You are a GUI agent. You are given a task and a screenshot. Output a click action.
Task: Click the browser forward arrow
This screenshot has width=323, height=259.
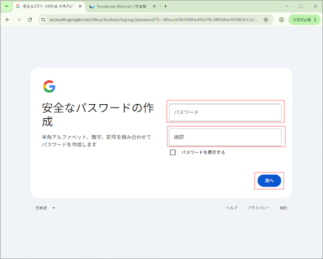(18, 19)
